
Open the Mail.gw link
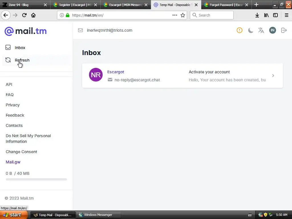pyautogui.click(x=13, y=162)
